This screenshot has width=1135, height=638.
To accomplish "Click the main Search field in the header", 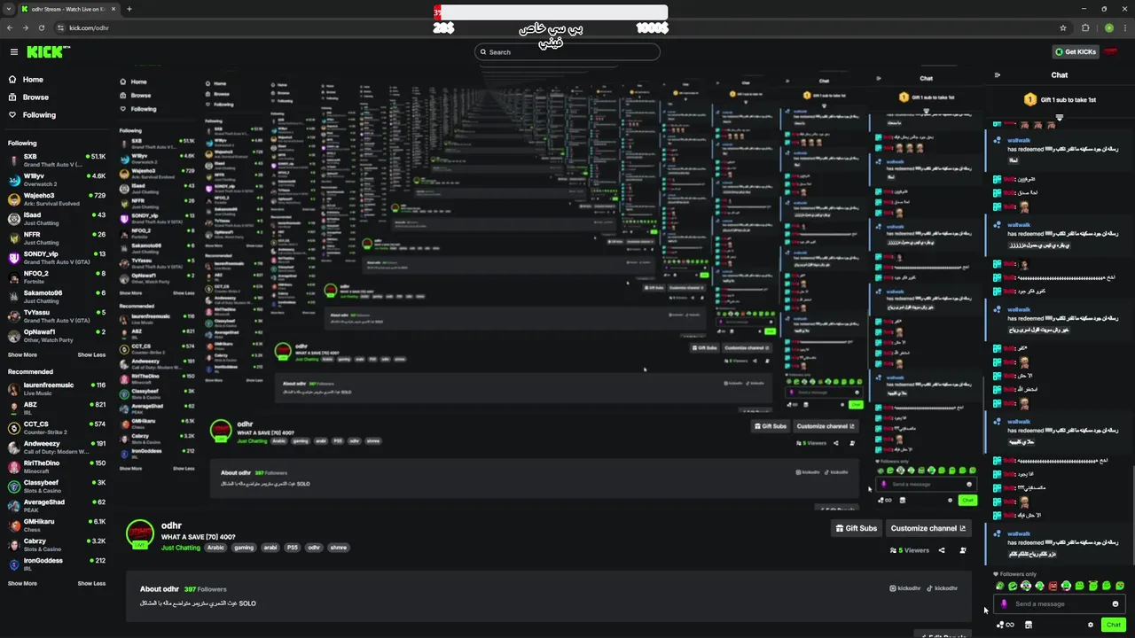I will point(567,52).
